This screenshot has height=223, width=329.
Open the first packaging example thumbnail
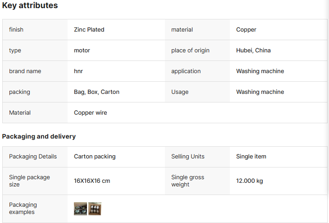point(80,209)
